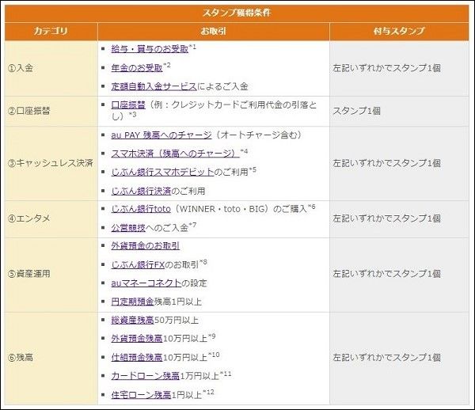Open the 年金のお受取 link
The width and height of the screenshot is (475, 410).
click(137, 68)
